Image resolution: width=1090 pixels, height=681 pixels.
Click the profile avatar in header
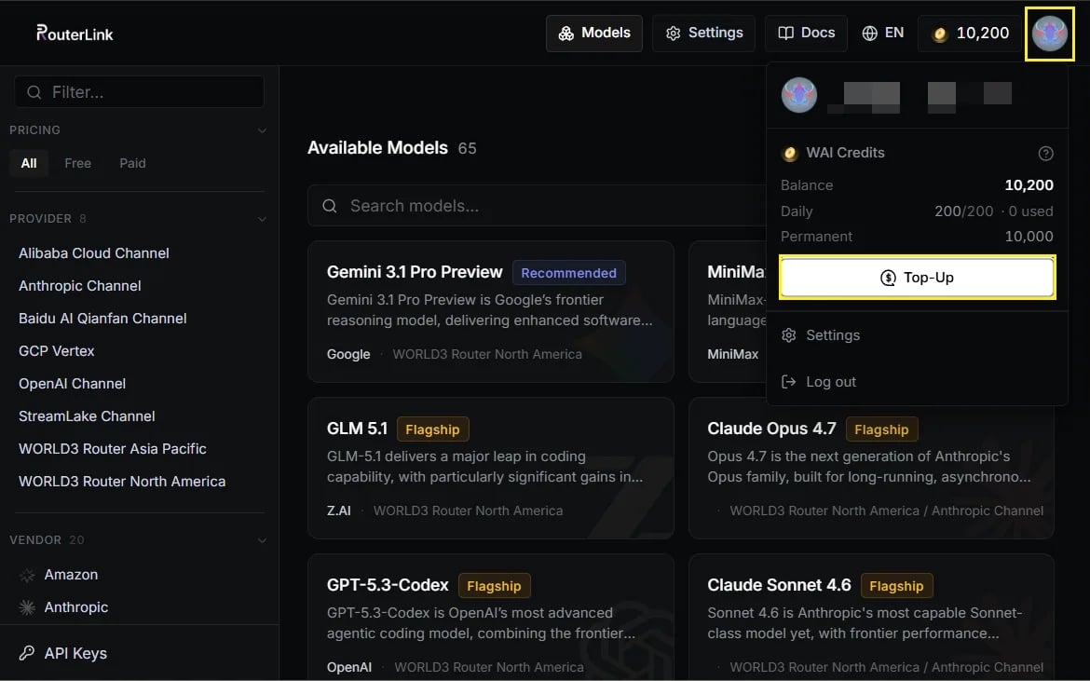[1050, 34]
